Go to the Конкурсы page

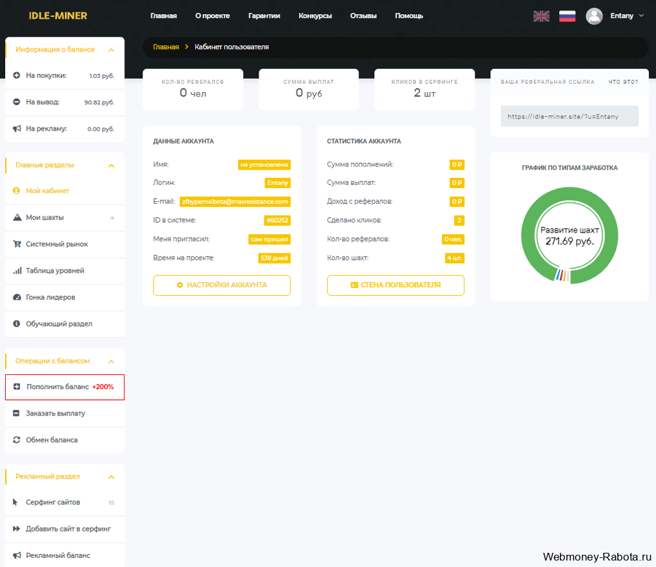[x=315, y=16]
